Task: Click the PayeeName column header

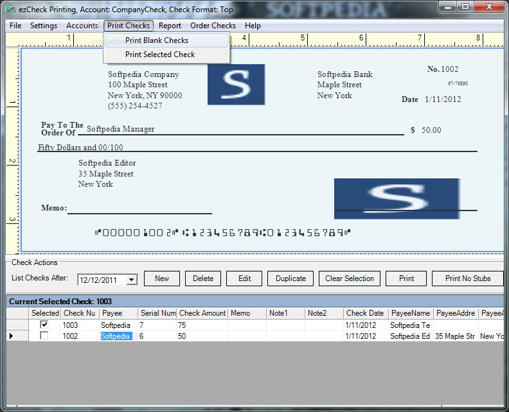Action: (x=411, y=313)
